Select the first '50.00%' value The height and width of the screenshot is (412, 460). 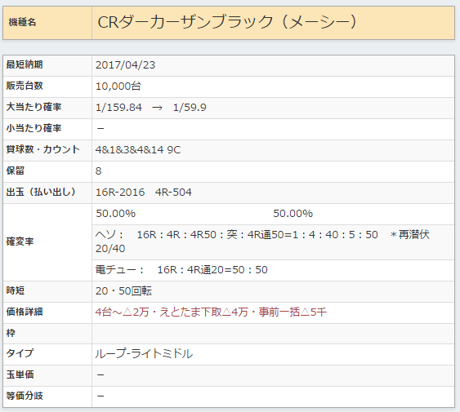tap(115, 214)
